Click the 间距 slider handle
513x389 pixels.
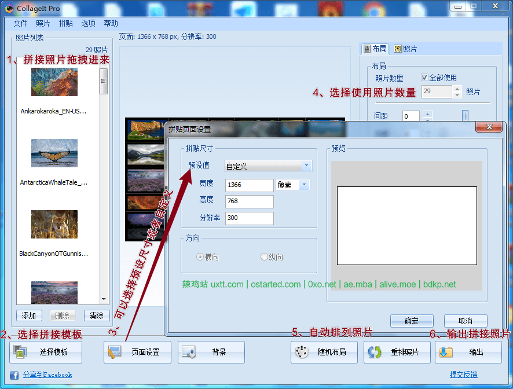coord(465,116)
